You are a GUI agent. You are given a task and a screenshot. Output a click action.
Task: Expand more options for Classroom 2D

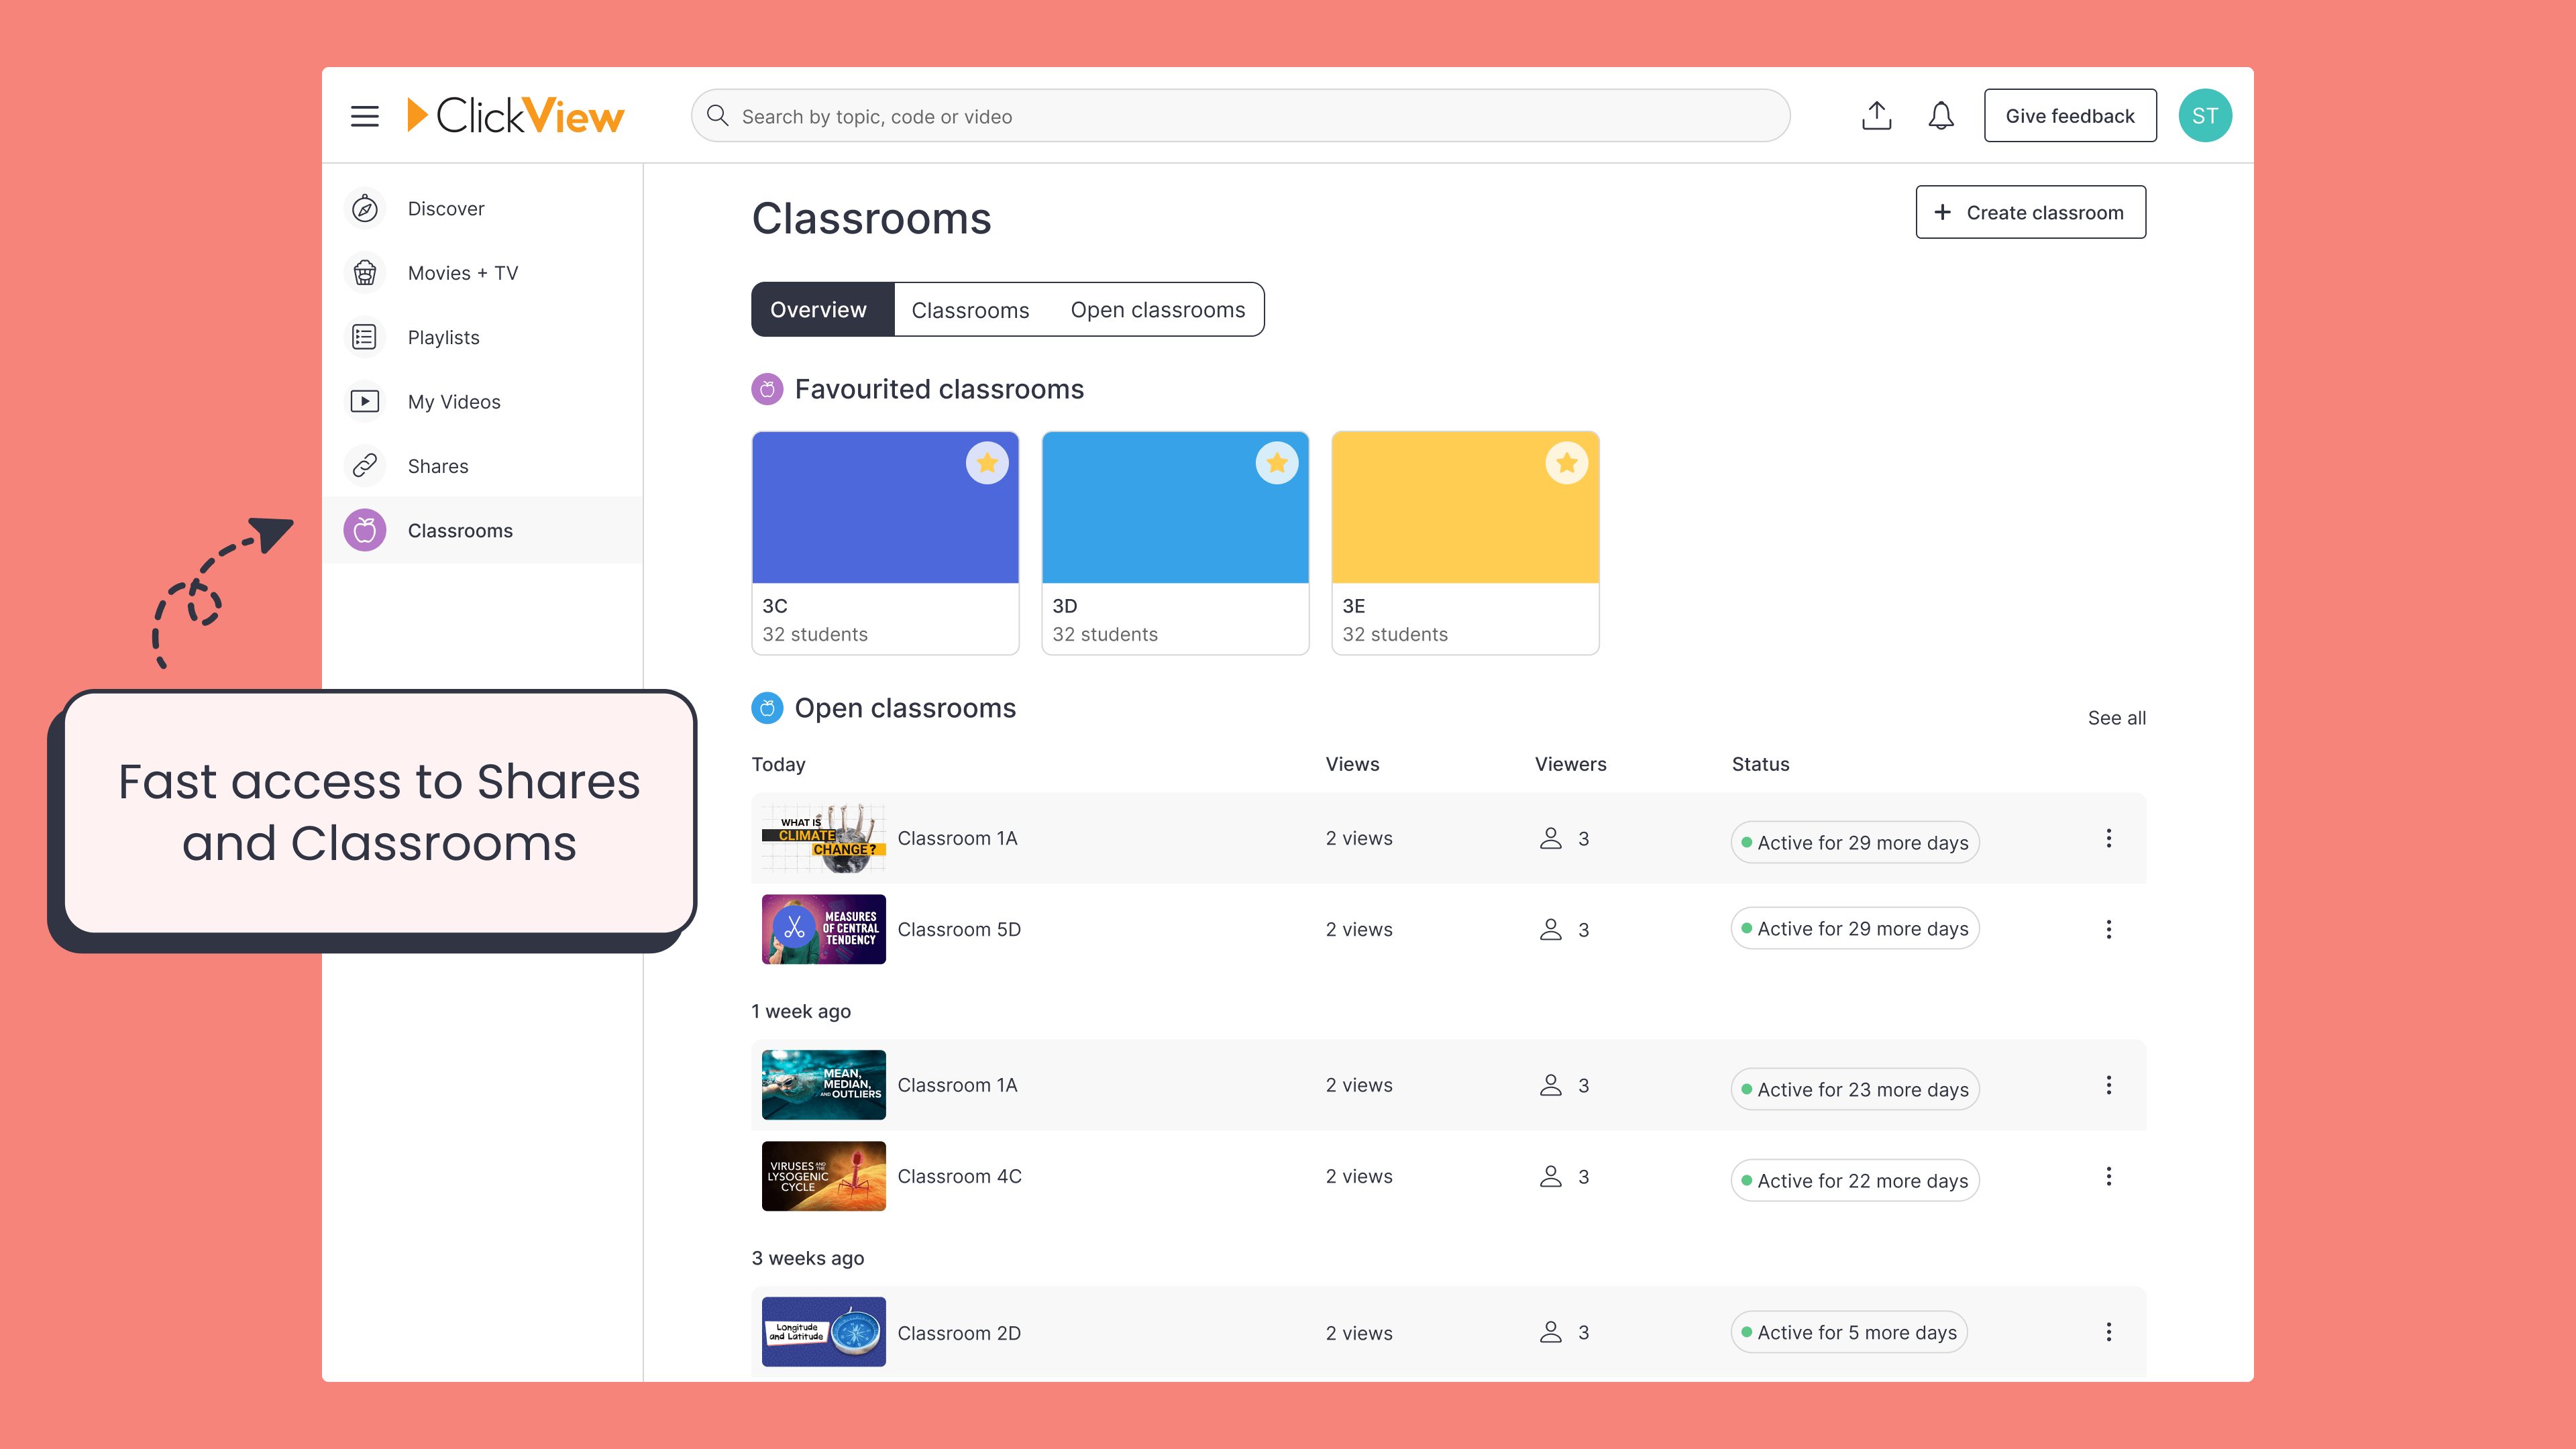[x=2108, y=1332]
